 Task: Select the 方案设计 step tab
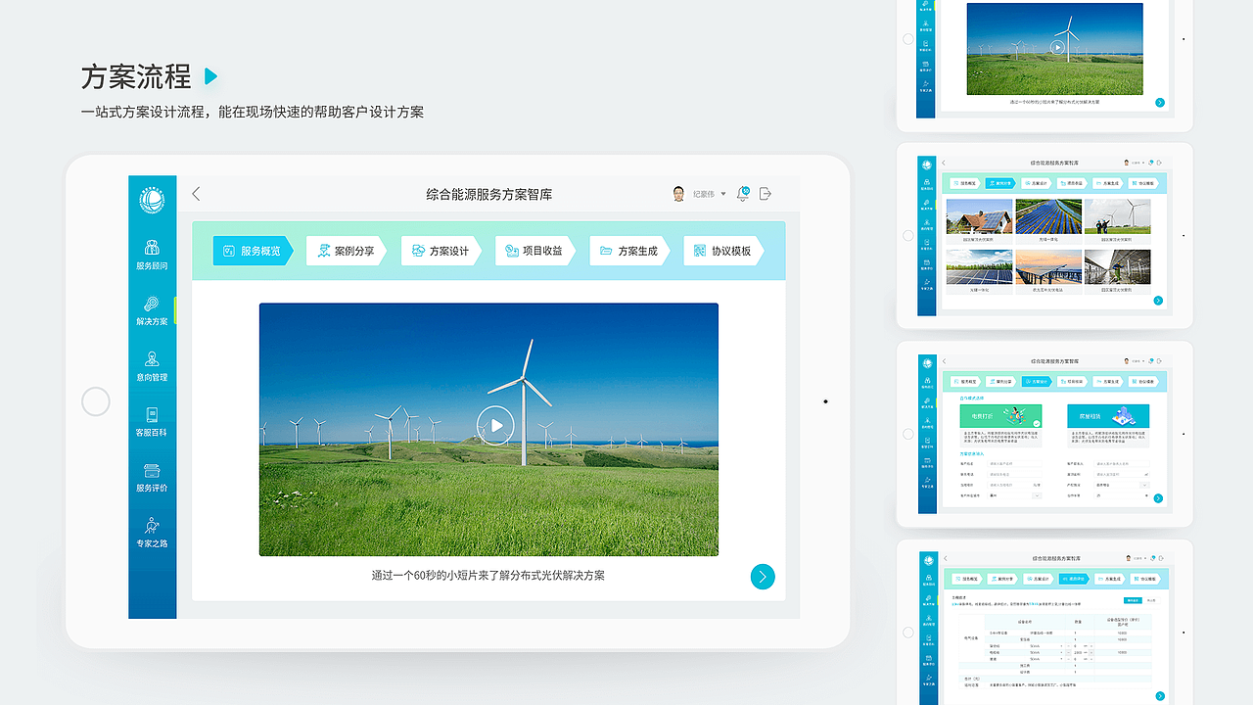tap(441, 251)
